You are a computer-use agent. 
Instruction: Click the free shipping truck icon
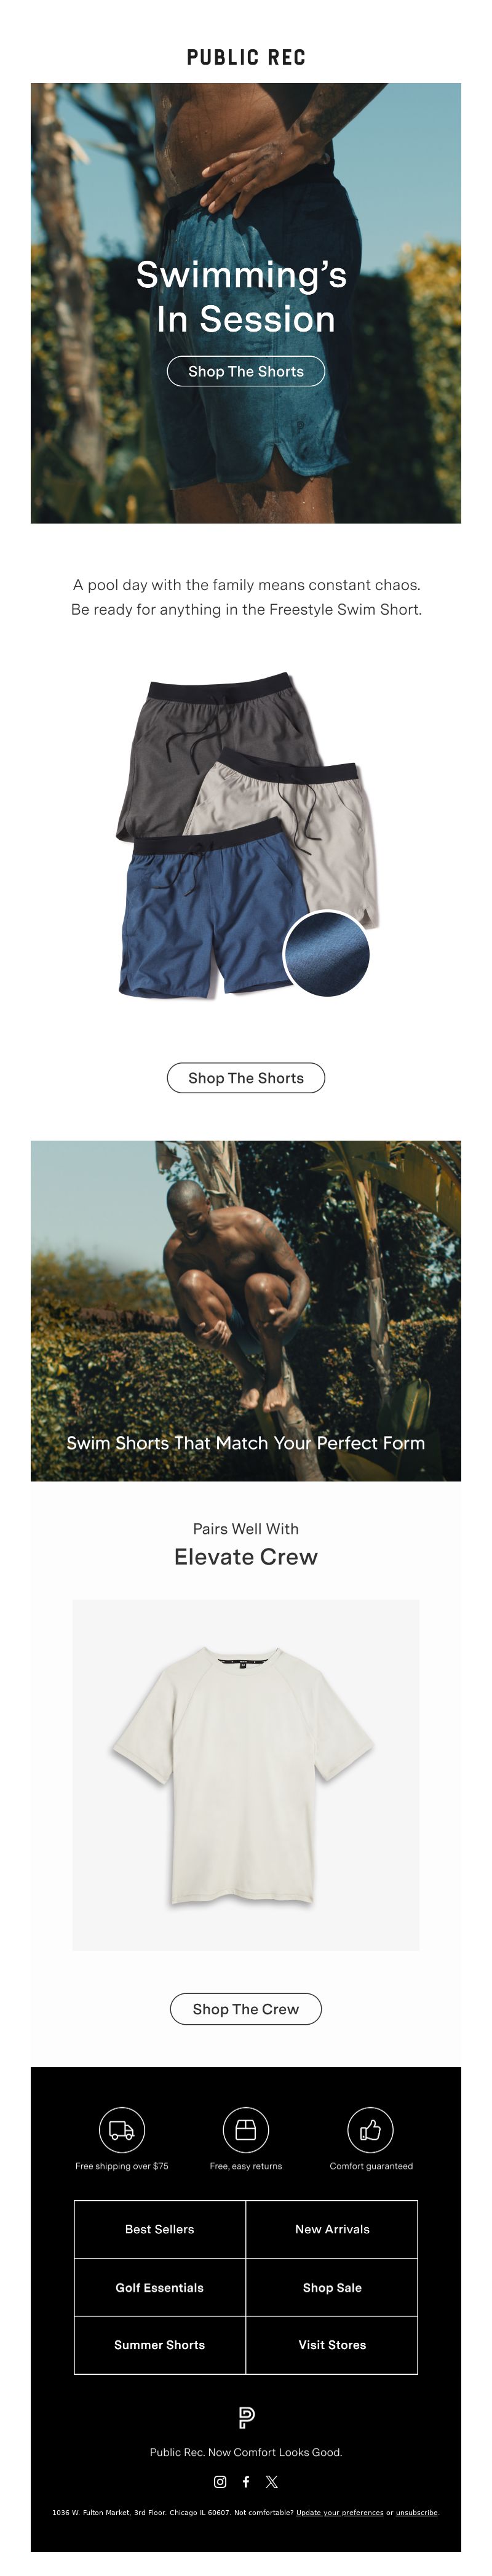click(122, 2129)
